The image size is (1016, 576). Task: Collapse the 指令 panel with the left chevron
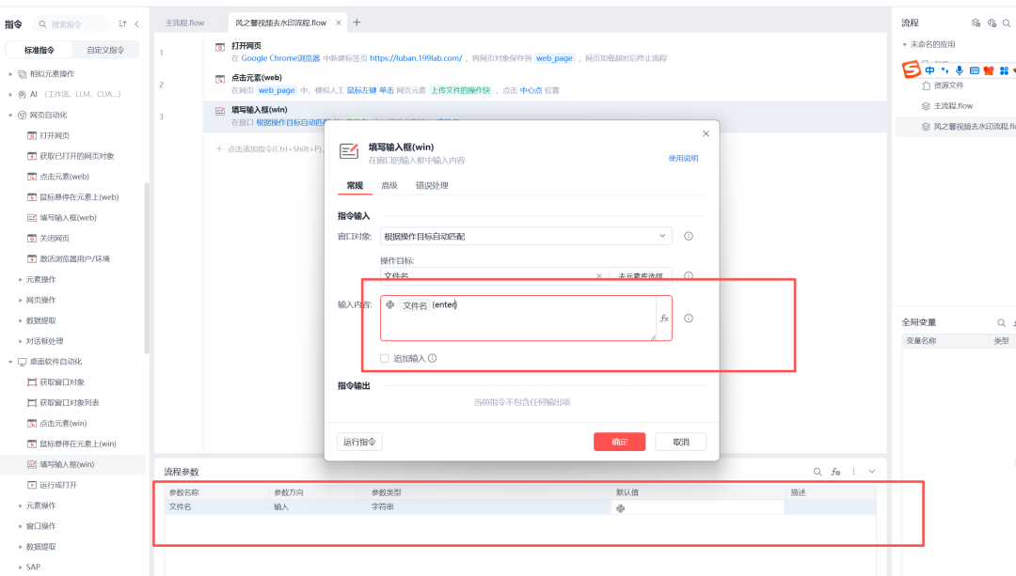pos(136,23)
